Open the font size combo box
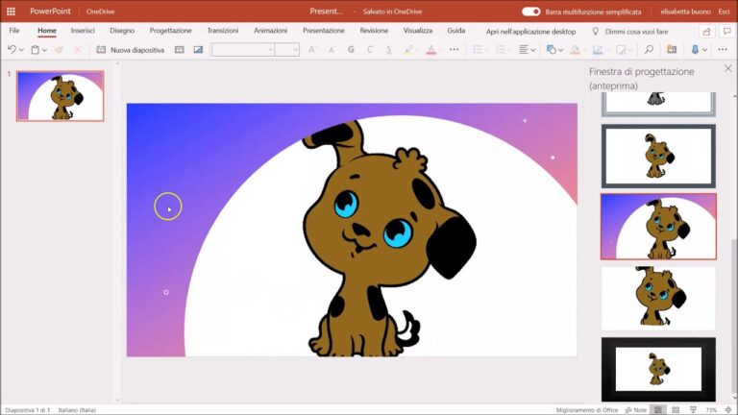 coord(287,49)
